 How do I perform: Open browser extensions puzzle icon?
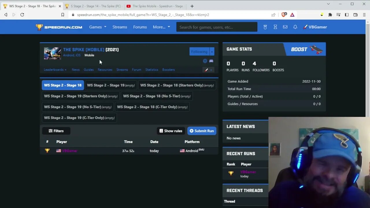330,14
